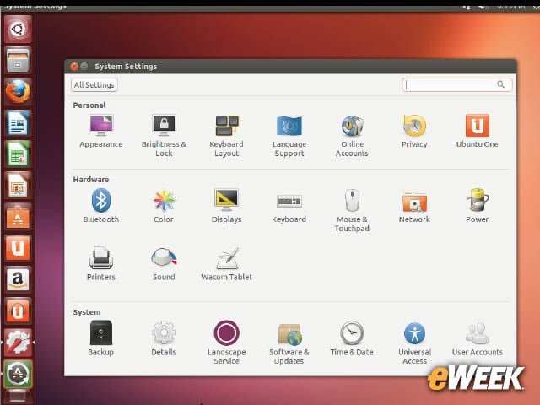This screenshot has height=405, width=540.
Task: Open Ubuntu One launcher icon
Action: click(18, 247)
